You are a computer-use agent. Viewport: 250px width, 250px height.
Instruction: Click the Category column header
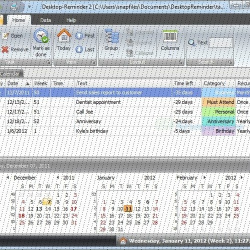tap(219, 83)
